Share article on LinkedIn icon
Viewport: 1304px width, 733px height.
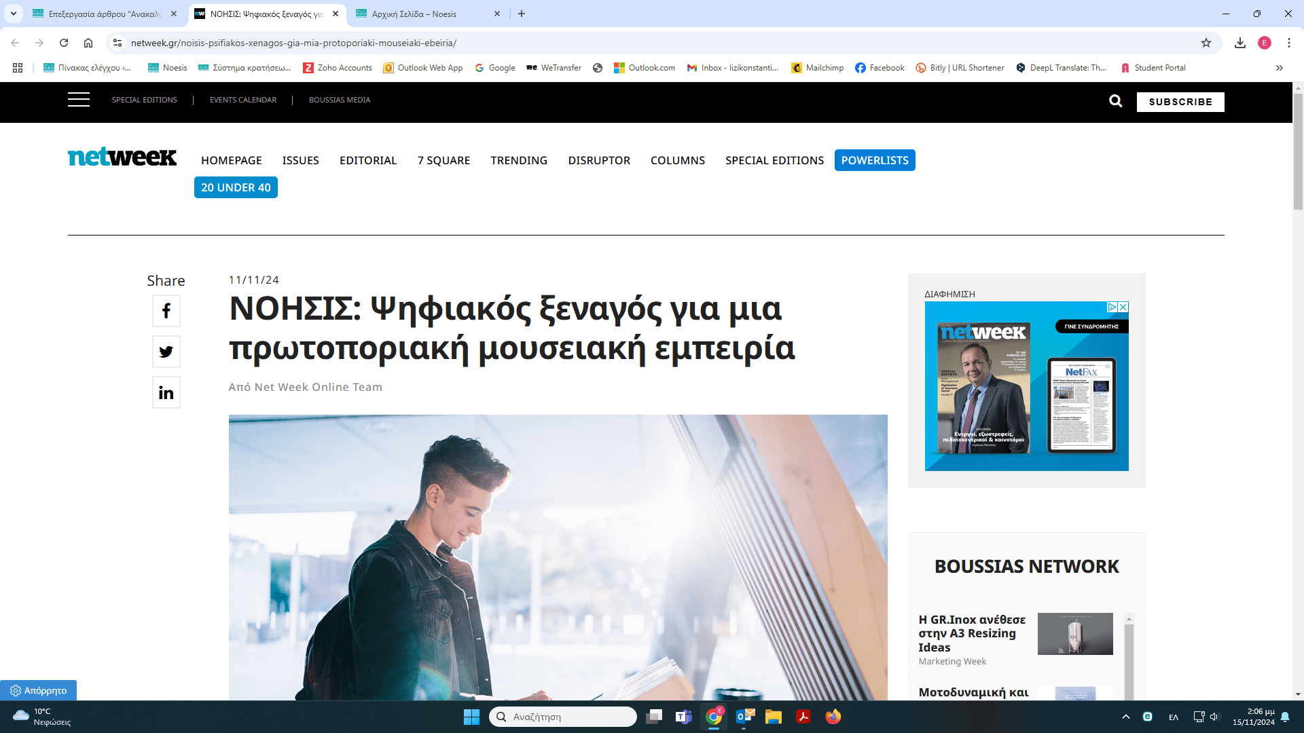[x=166, y=392]
